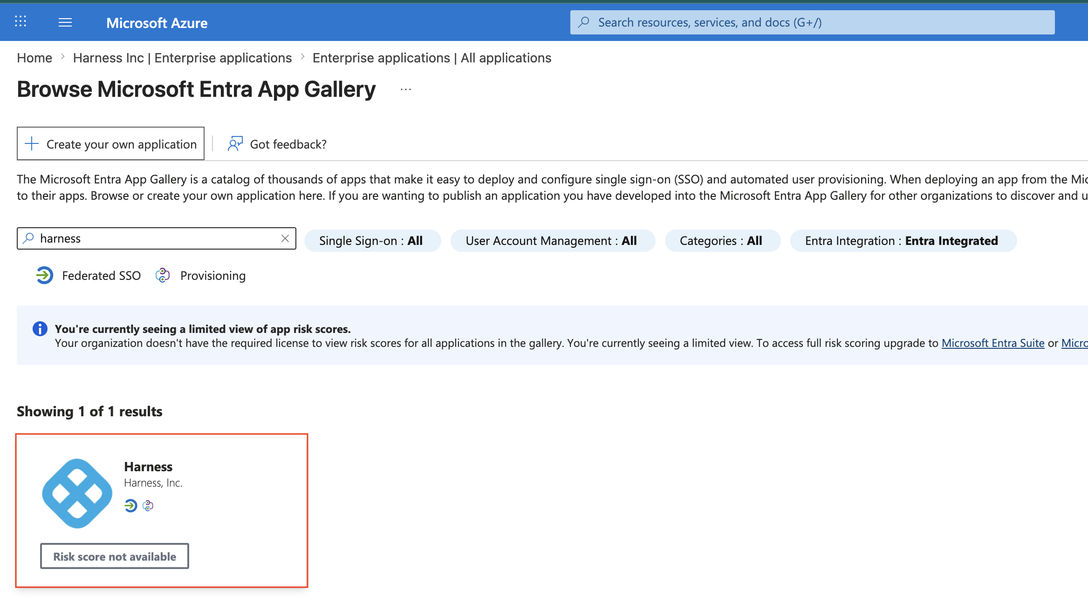Viewport: 1088px width, 603px height.
Task: Click Create your own application button
Action: click(110, 144)
